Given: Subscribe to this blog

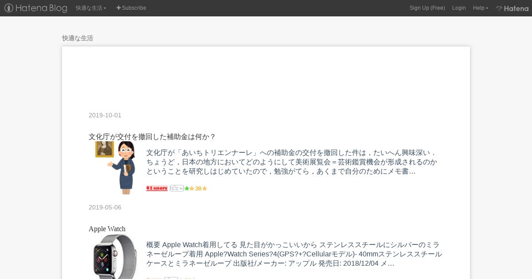Looking at the screenshot, I should click(131, 8).
